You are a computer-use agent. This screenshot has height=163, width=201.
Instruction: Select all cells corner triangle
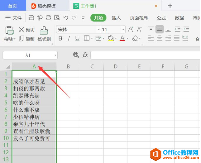(x=8, y=67)
